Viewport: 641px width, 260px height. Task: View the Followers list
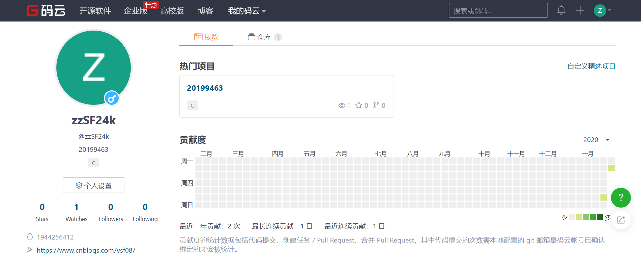point(111,213)
